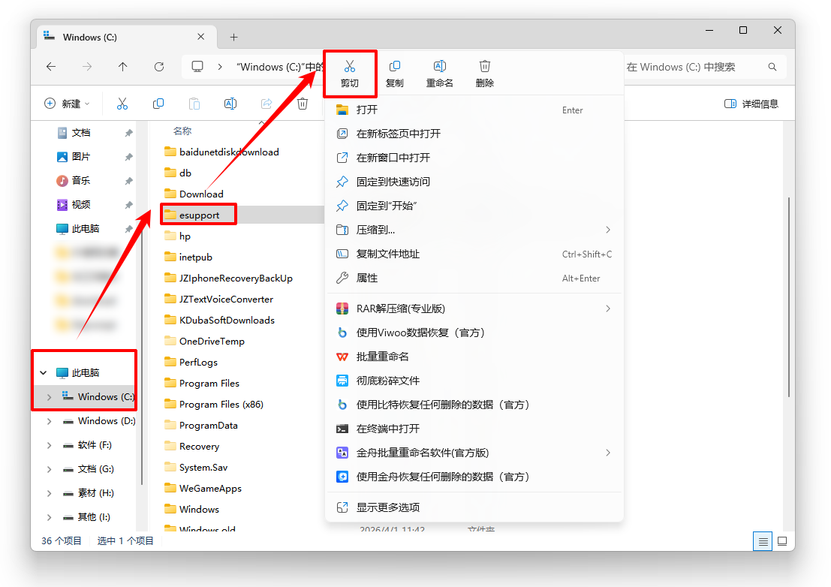Unpin 音乐 from quick access

(x=128, y=181)
